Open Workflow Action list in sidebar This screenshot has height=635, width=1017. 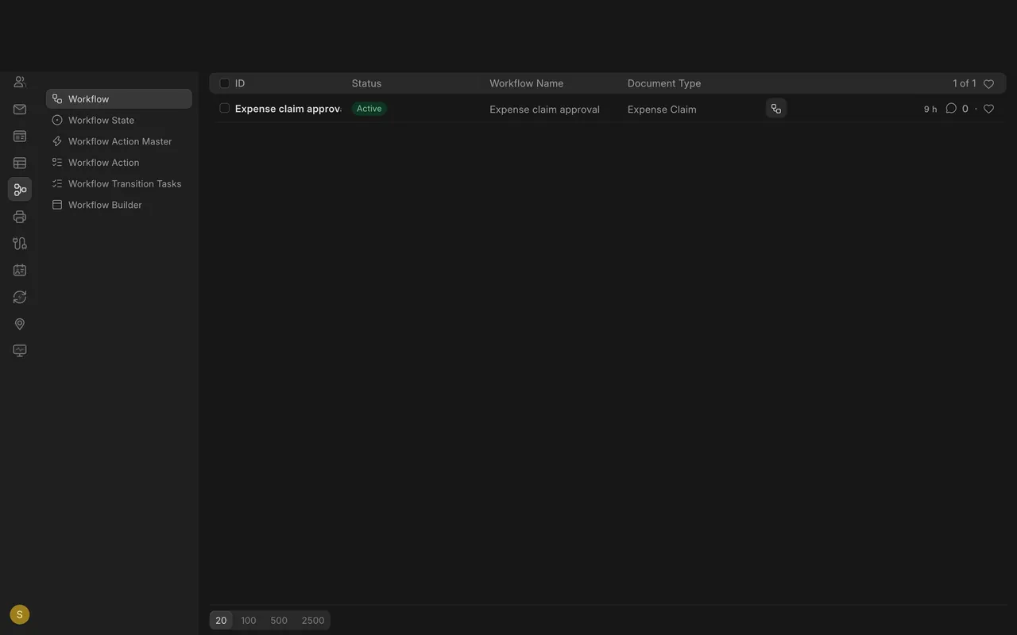119,163
